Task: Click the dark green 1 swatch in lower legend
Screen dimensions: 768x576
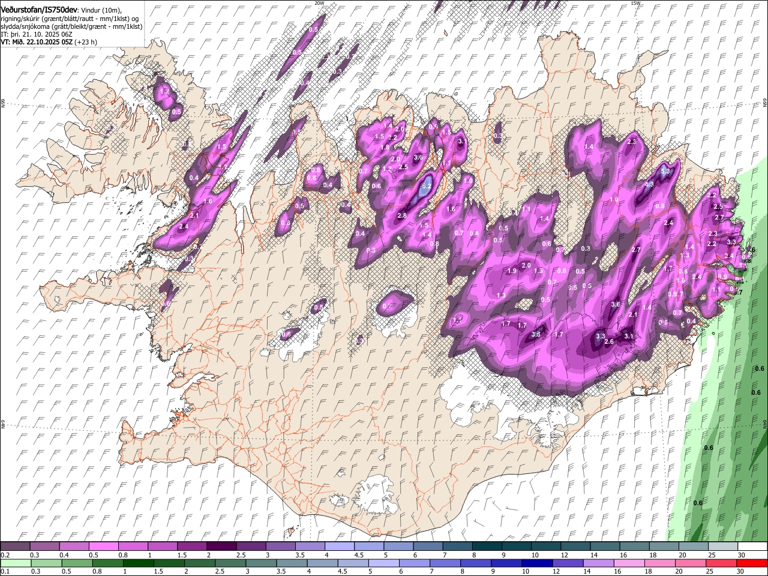Action: point(138,563)
